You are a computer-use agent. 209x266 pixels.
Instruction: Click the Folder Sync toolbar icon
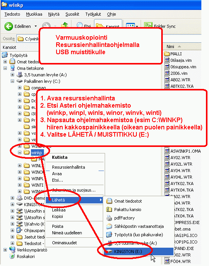(x=148, y=26)
